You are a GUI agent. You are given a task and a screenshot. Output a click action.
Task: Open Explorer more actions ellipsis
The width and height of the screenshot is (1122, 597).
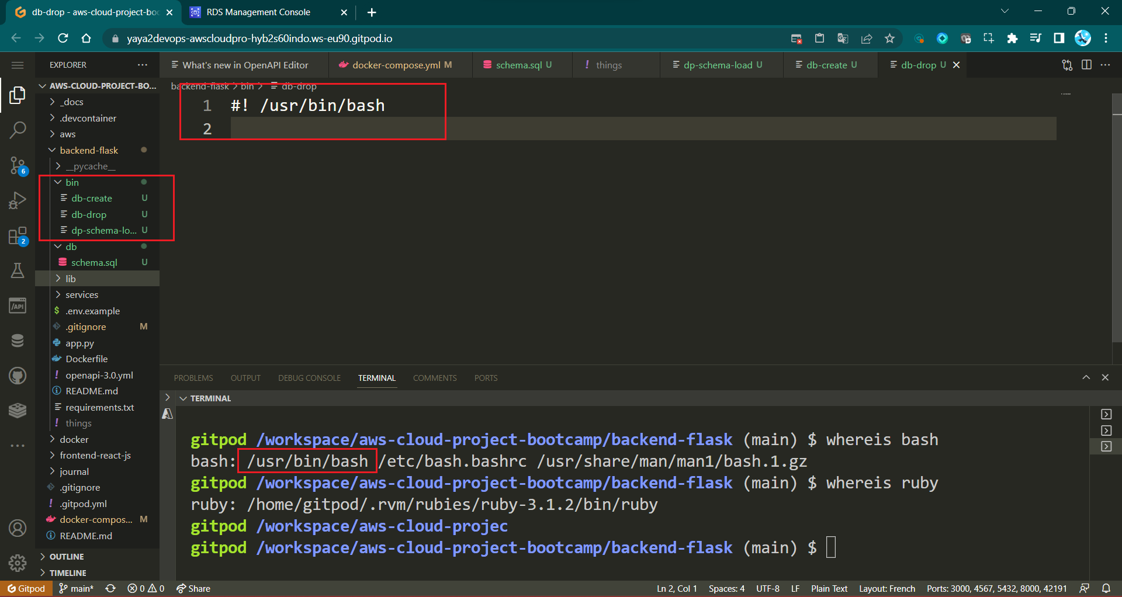143,65
